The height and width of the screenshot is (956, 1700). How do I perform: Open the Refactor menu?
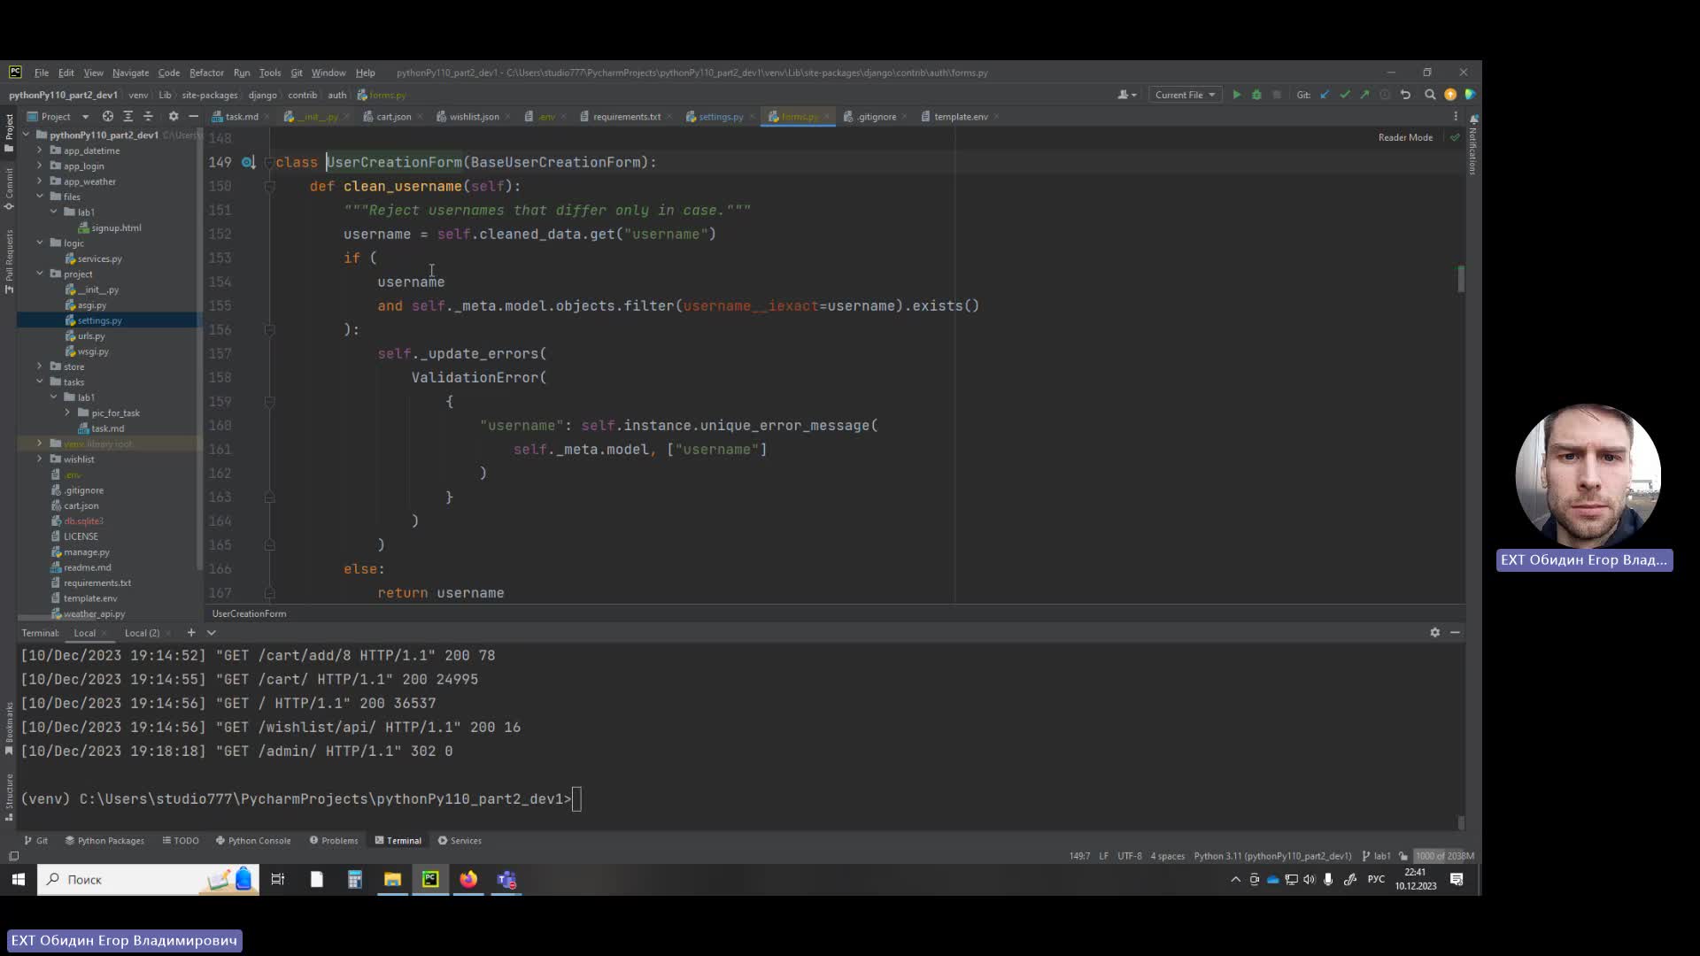[206, 73]
